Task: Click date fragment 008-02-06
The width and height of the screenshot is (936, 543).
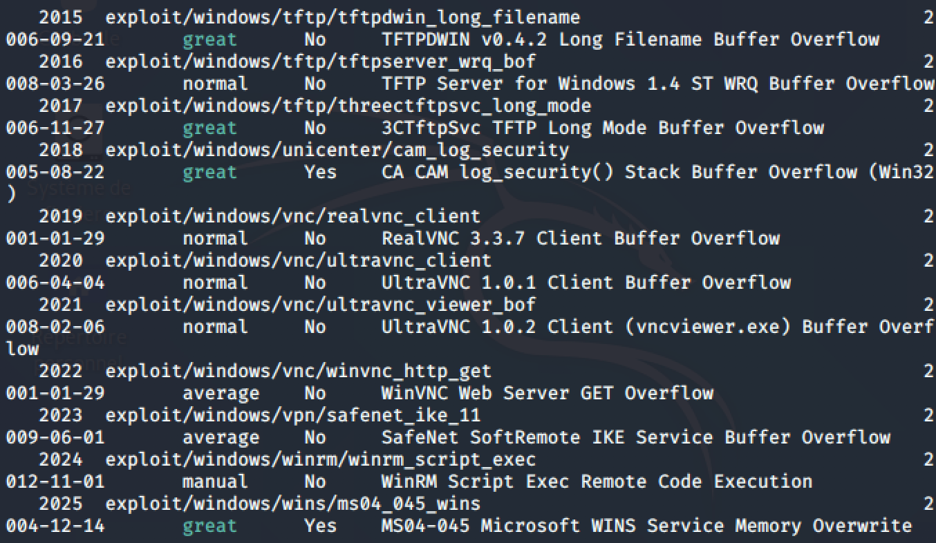Action: [55, 327]
